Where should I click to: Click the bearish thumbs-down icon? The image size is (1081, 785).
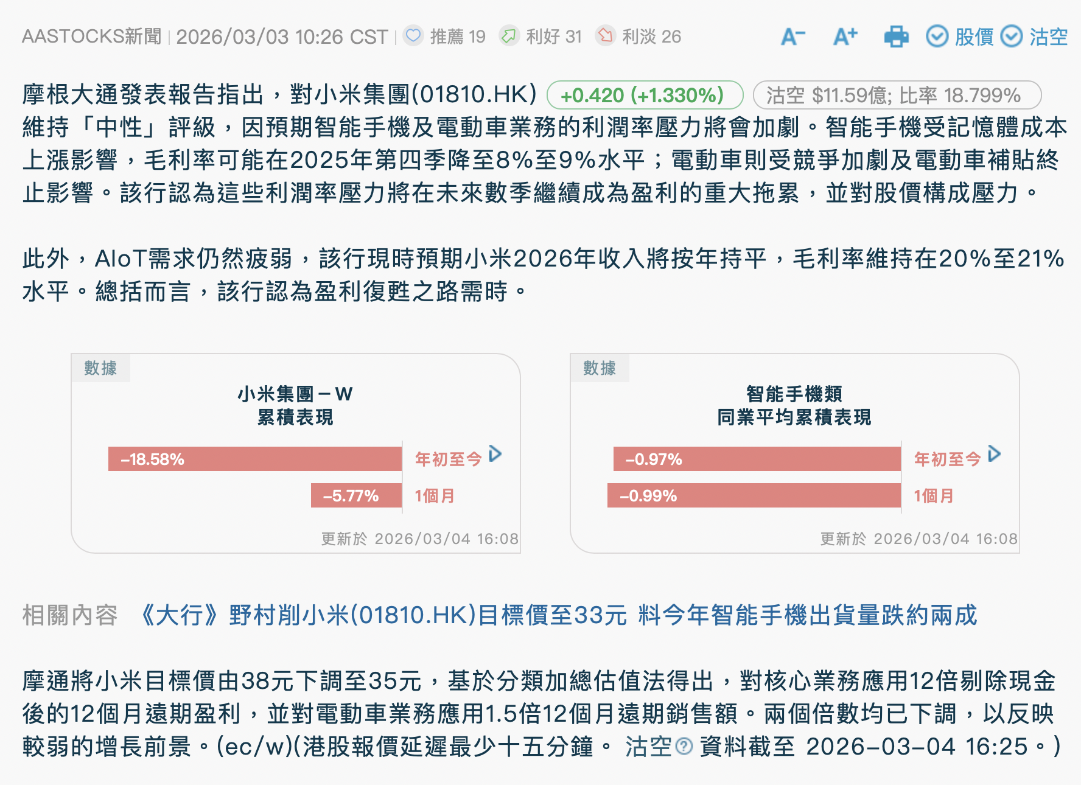[x=605, y=36]
